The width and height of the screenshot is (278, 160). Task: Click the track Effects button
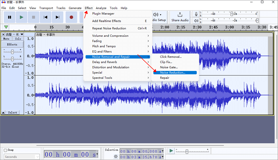(12, 45)
